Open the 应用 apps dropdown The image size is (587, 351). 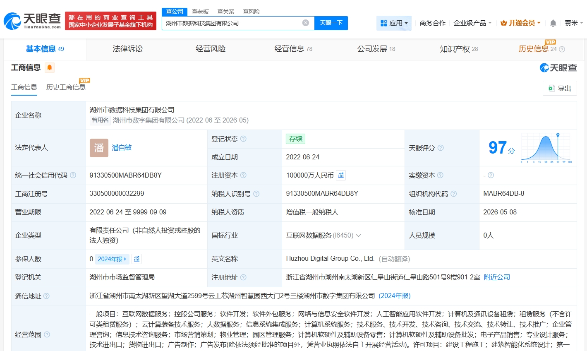(x=394, y=23)
